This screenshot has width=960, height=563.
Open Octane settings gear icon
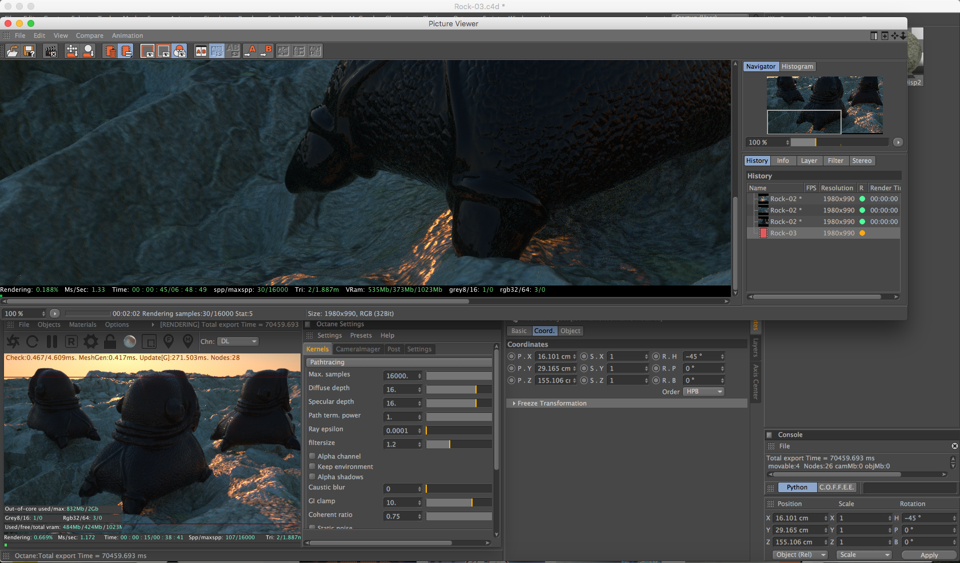click(91, 341)
